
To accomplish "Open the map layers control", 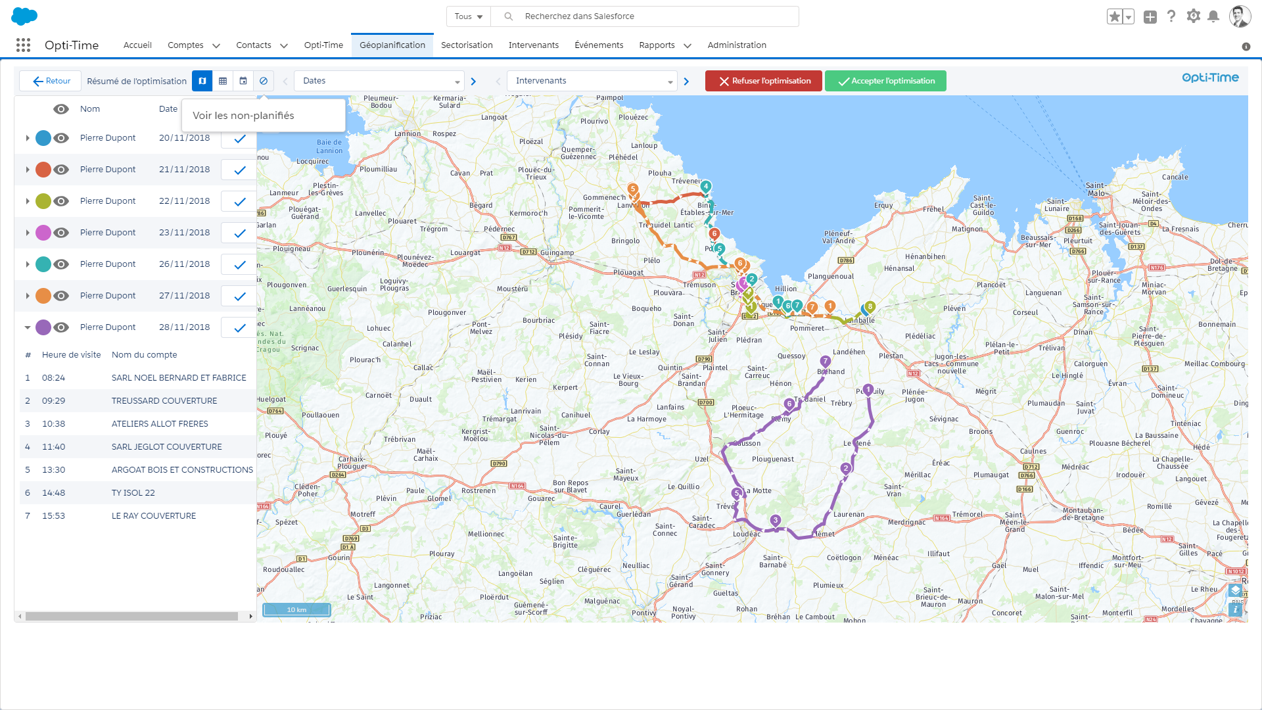I will tap(1235, 590).
